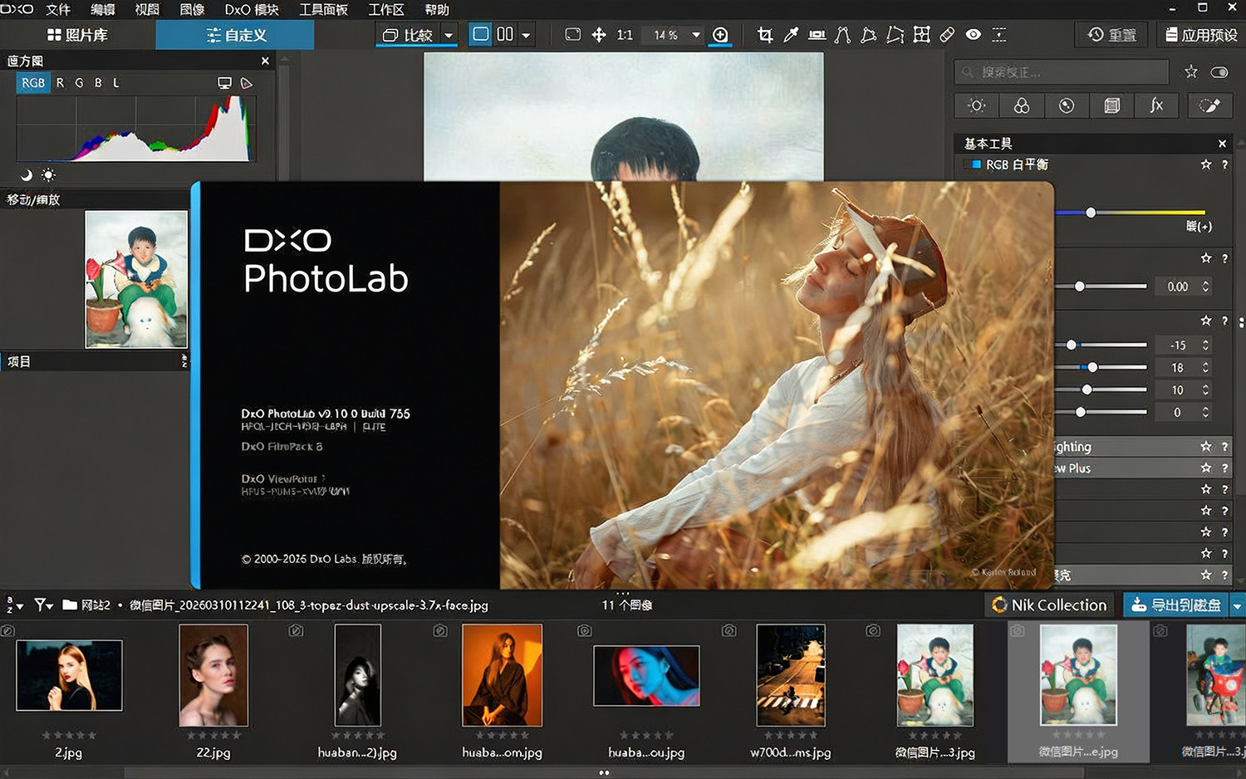
Task: Adjust the white balance temperature slider handle
Action: tap(1091, 213)
